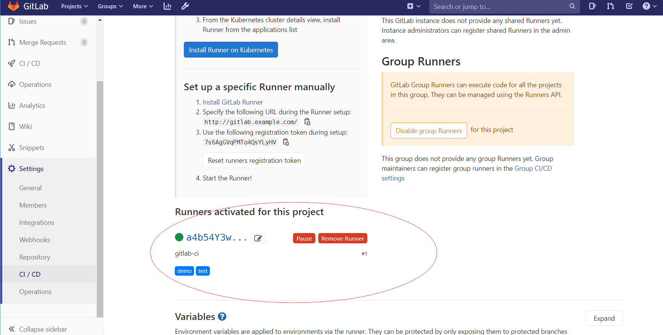Click the search magnifier icon

point(572,6)
